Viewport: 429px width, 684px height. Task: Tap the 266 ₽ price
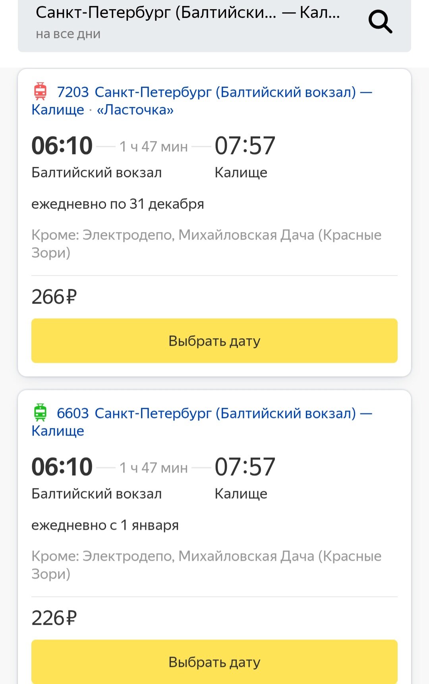pos(54,297)
